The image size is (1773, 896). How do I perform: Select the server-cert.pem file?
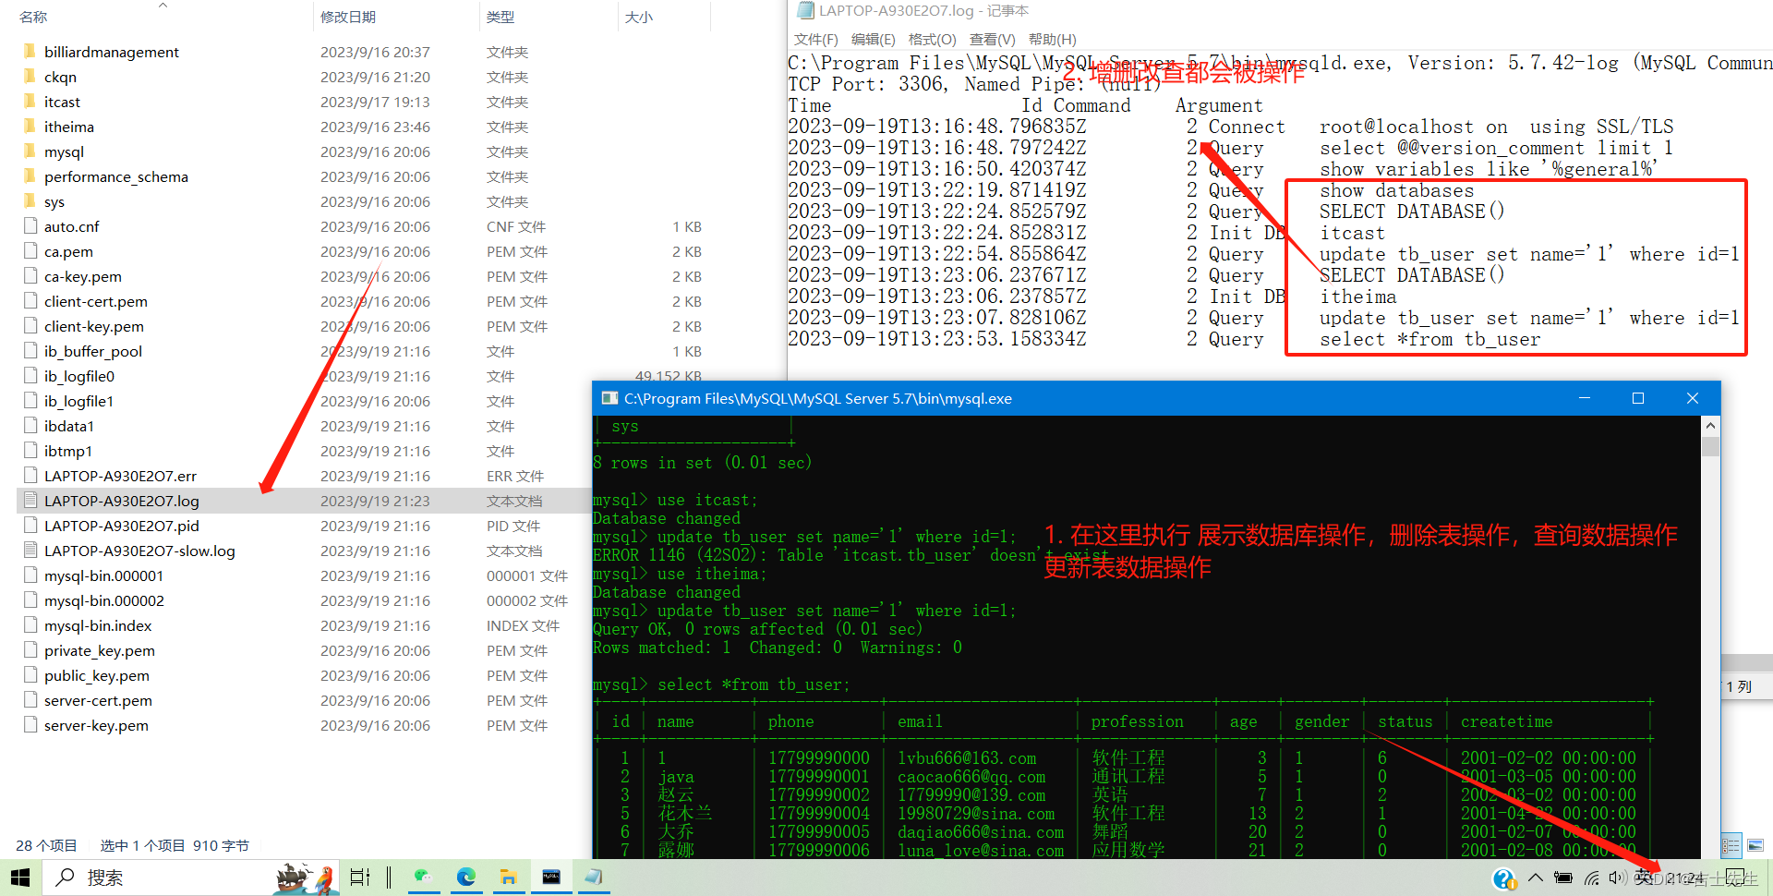pos(98,700)
